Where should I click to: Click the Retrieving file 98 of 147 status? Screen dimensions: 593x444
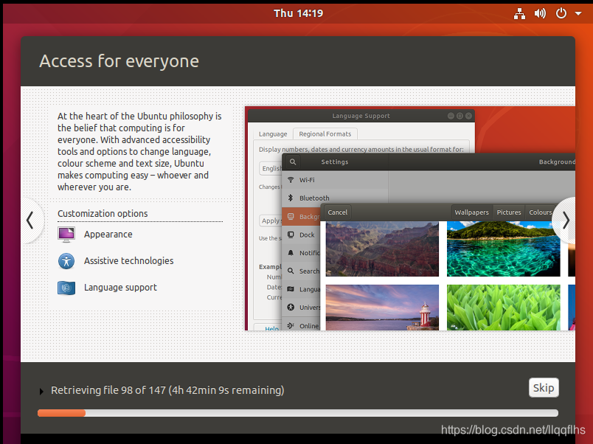pos(167,390)
